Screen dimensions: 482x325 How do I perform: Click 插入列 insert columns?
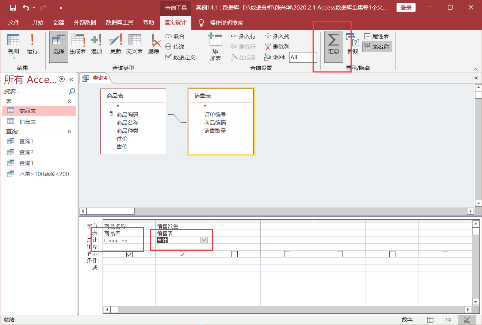click(x=277, y=36)
